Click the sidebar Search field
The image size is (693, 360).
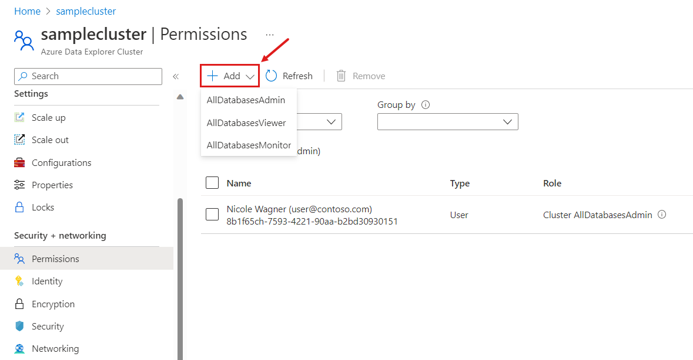tap(88, 76)
